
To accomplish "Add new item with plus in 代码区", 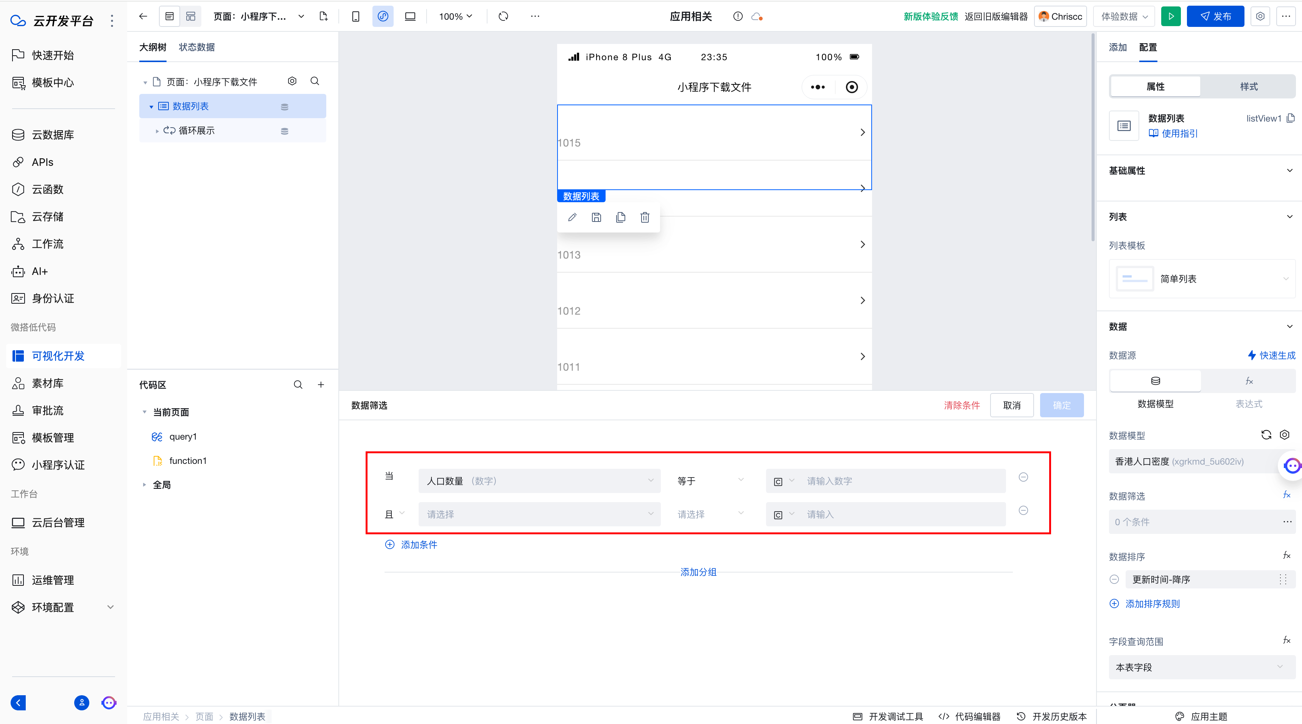I will coord(321,385).
